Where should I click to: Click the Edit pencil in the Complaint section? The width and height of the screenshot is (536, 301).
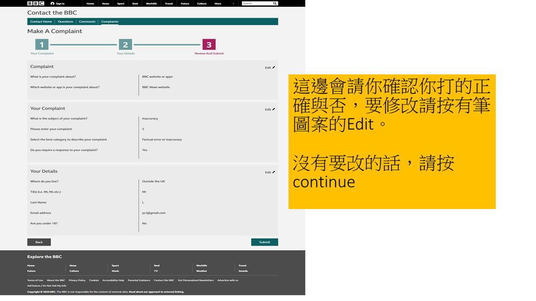click(x=273, y=67)
